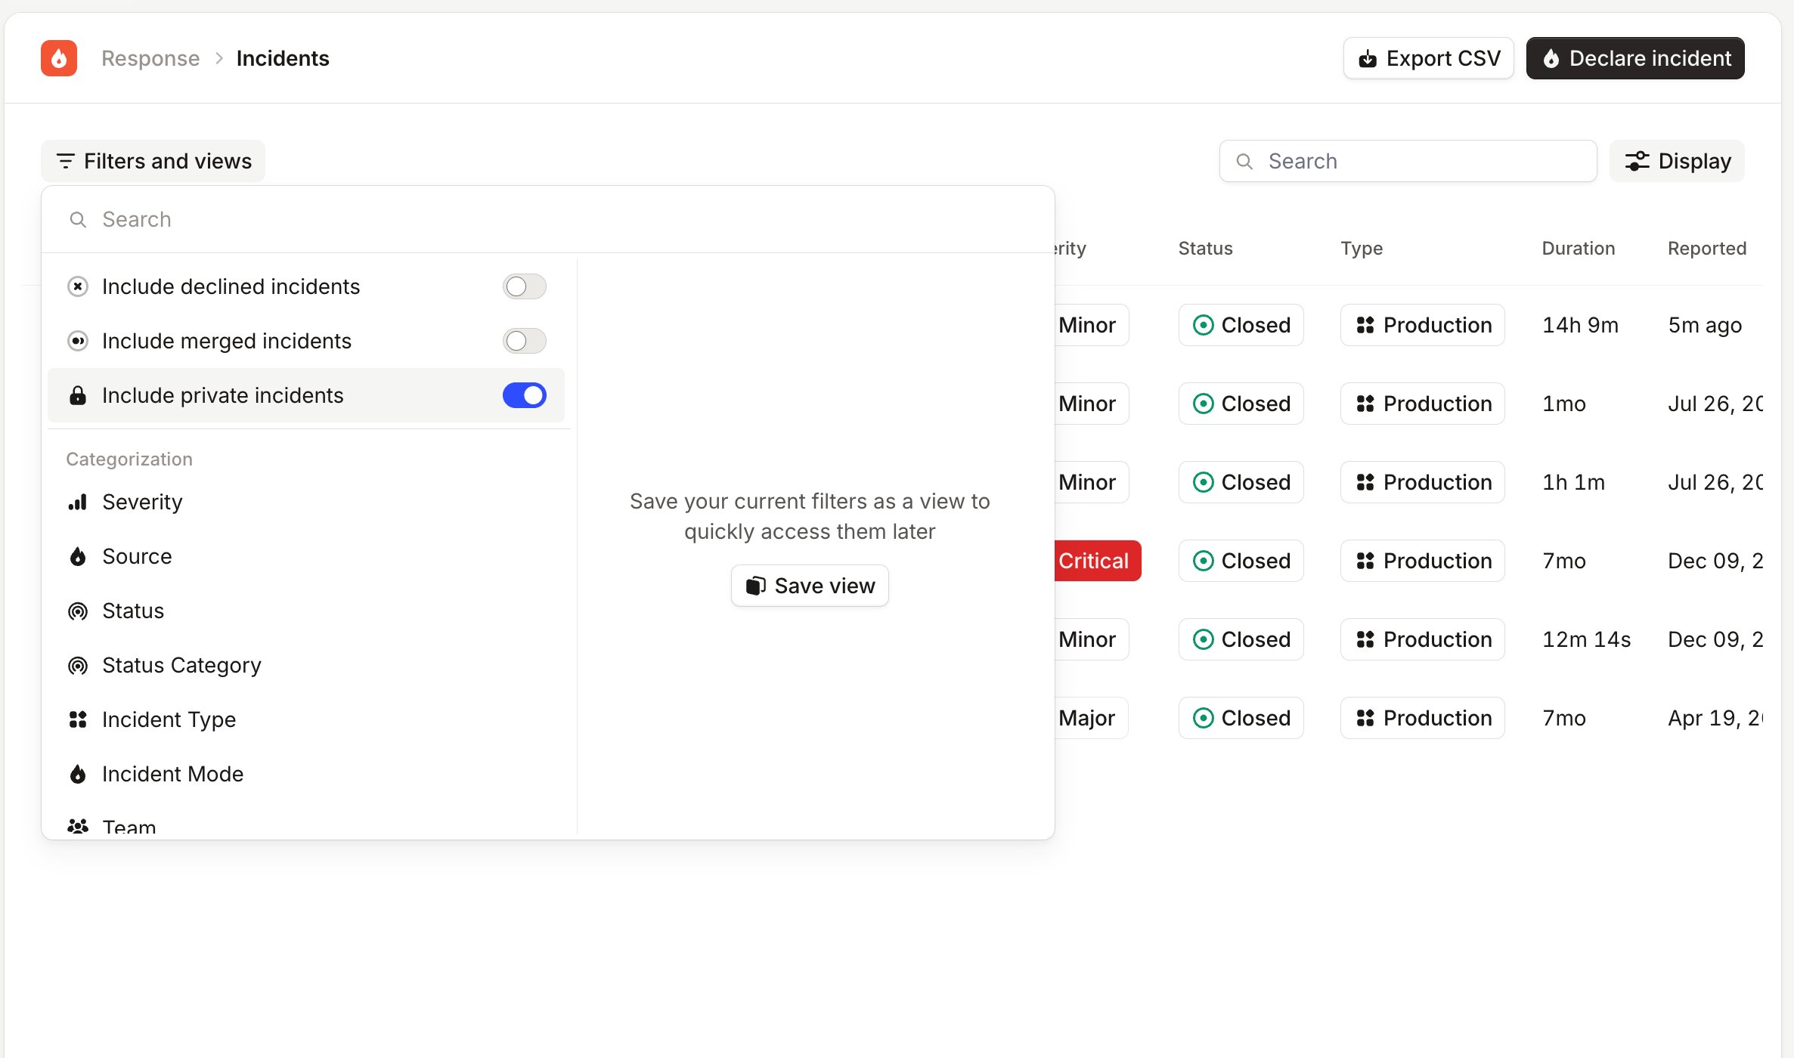Image resolution: width=1794 pixels, height=1058 pixels.
Task: Click the Include declined incidents label
Action: (231, 286)
